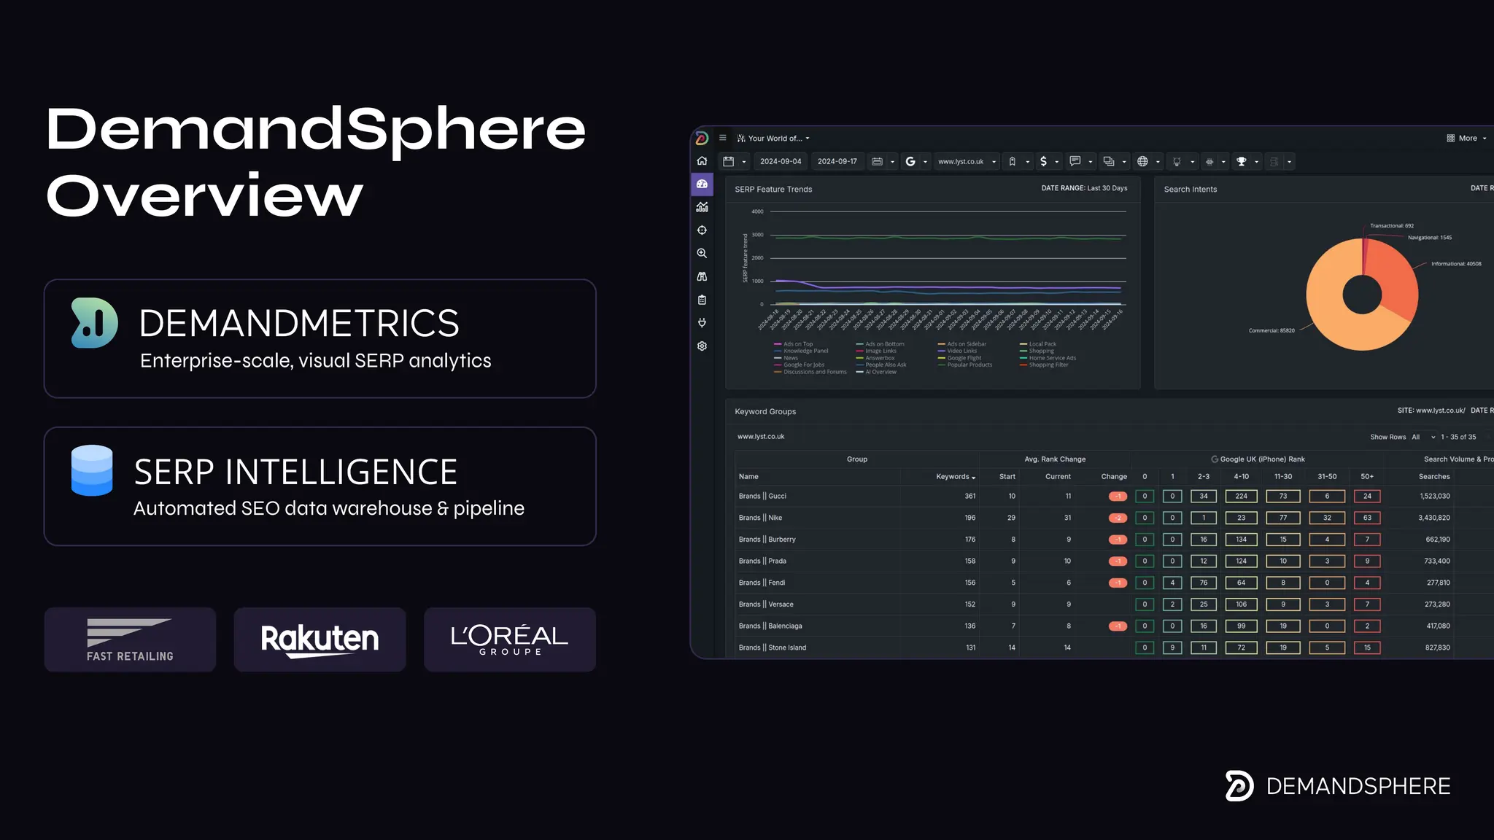
Task: Expand the caret beside the Google icon
Action: [925, 163]
